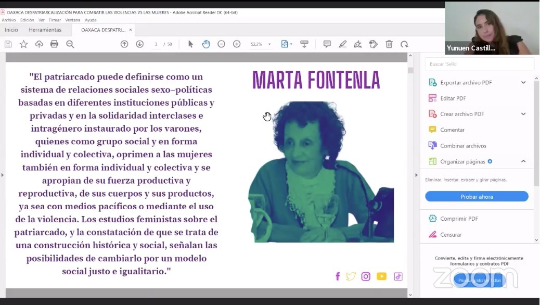Select the Hand tool
This screenshot has height=305, width=540.
click(205, 44)
